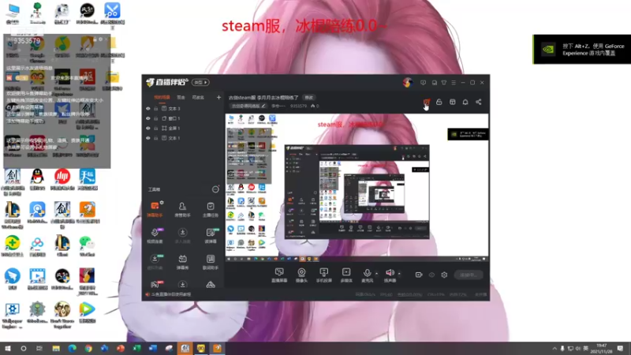The height and width of the screenshot is (355, 631).
Task: Open the 主播任务 tool
Action: 210,209
